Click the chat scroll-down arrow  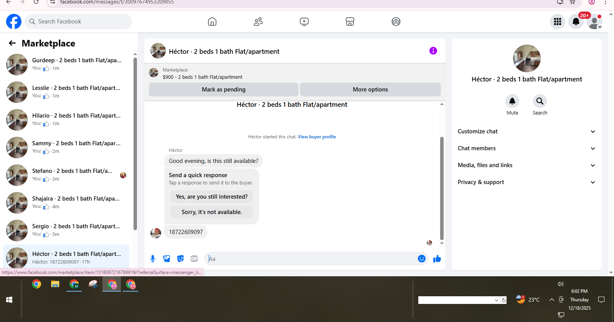442,243
